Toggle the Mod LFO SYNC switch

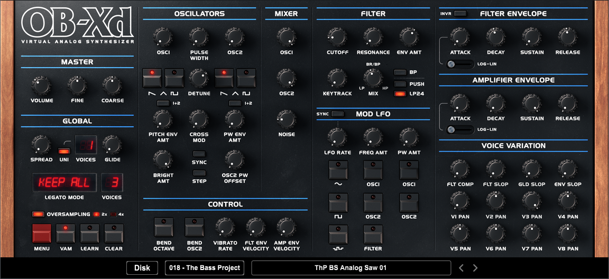(x=338, y=114)
